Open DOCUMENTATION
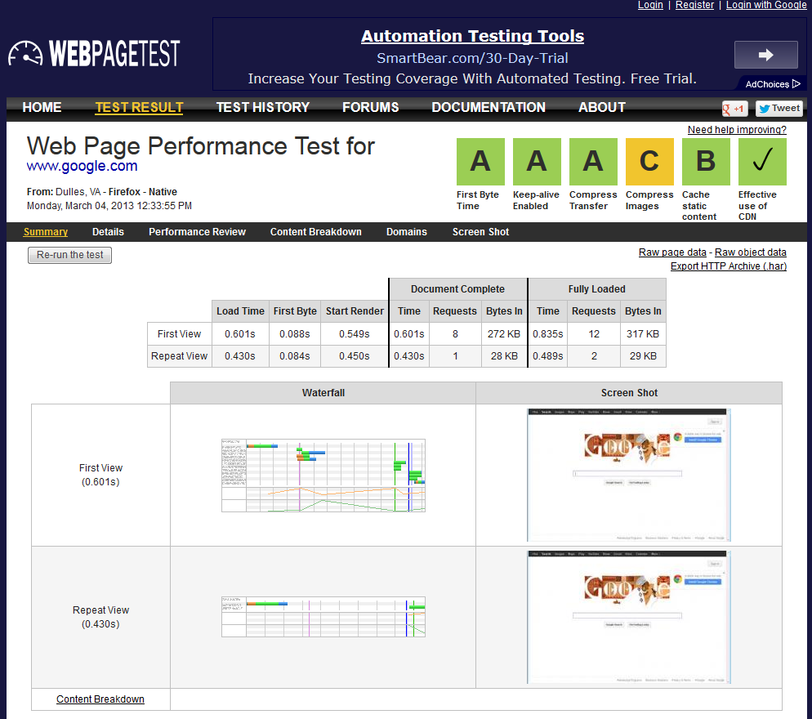 489,107
